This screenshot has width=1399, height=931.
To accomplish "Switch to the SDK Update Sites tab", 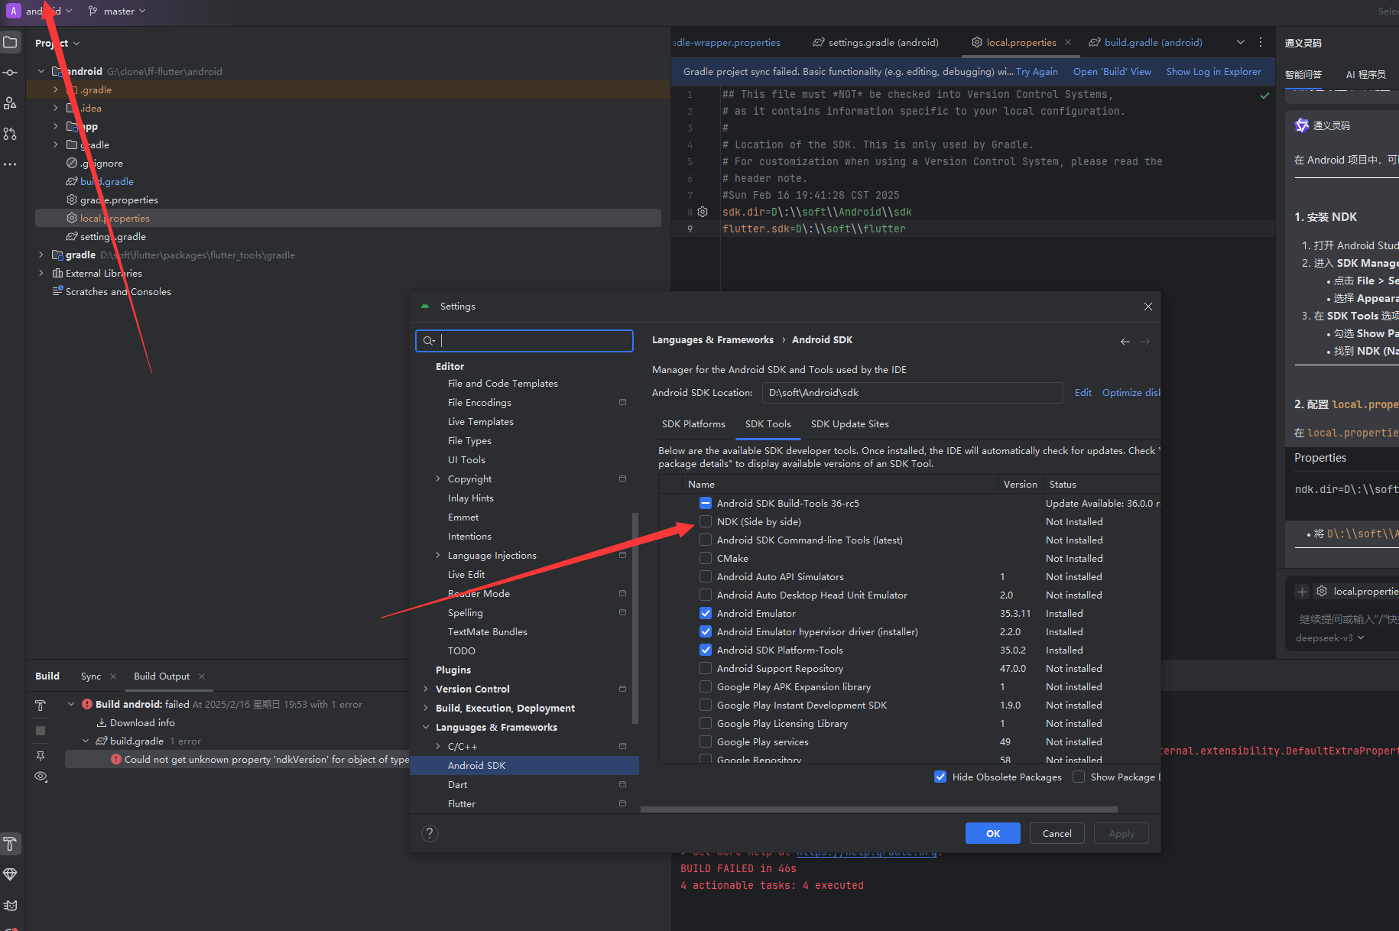I will pos(849,423).
